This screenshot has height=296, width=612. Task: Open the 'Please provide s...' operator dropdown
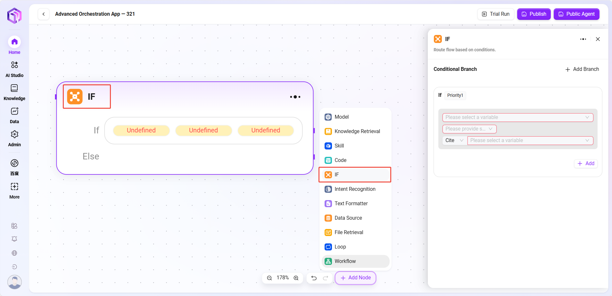tap(469, 129)
